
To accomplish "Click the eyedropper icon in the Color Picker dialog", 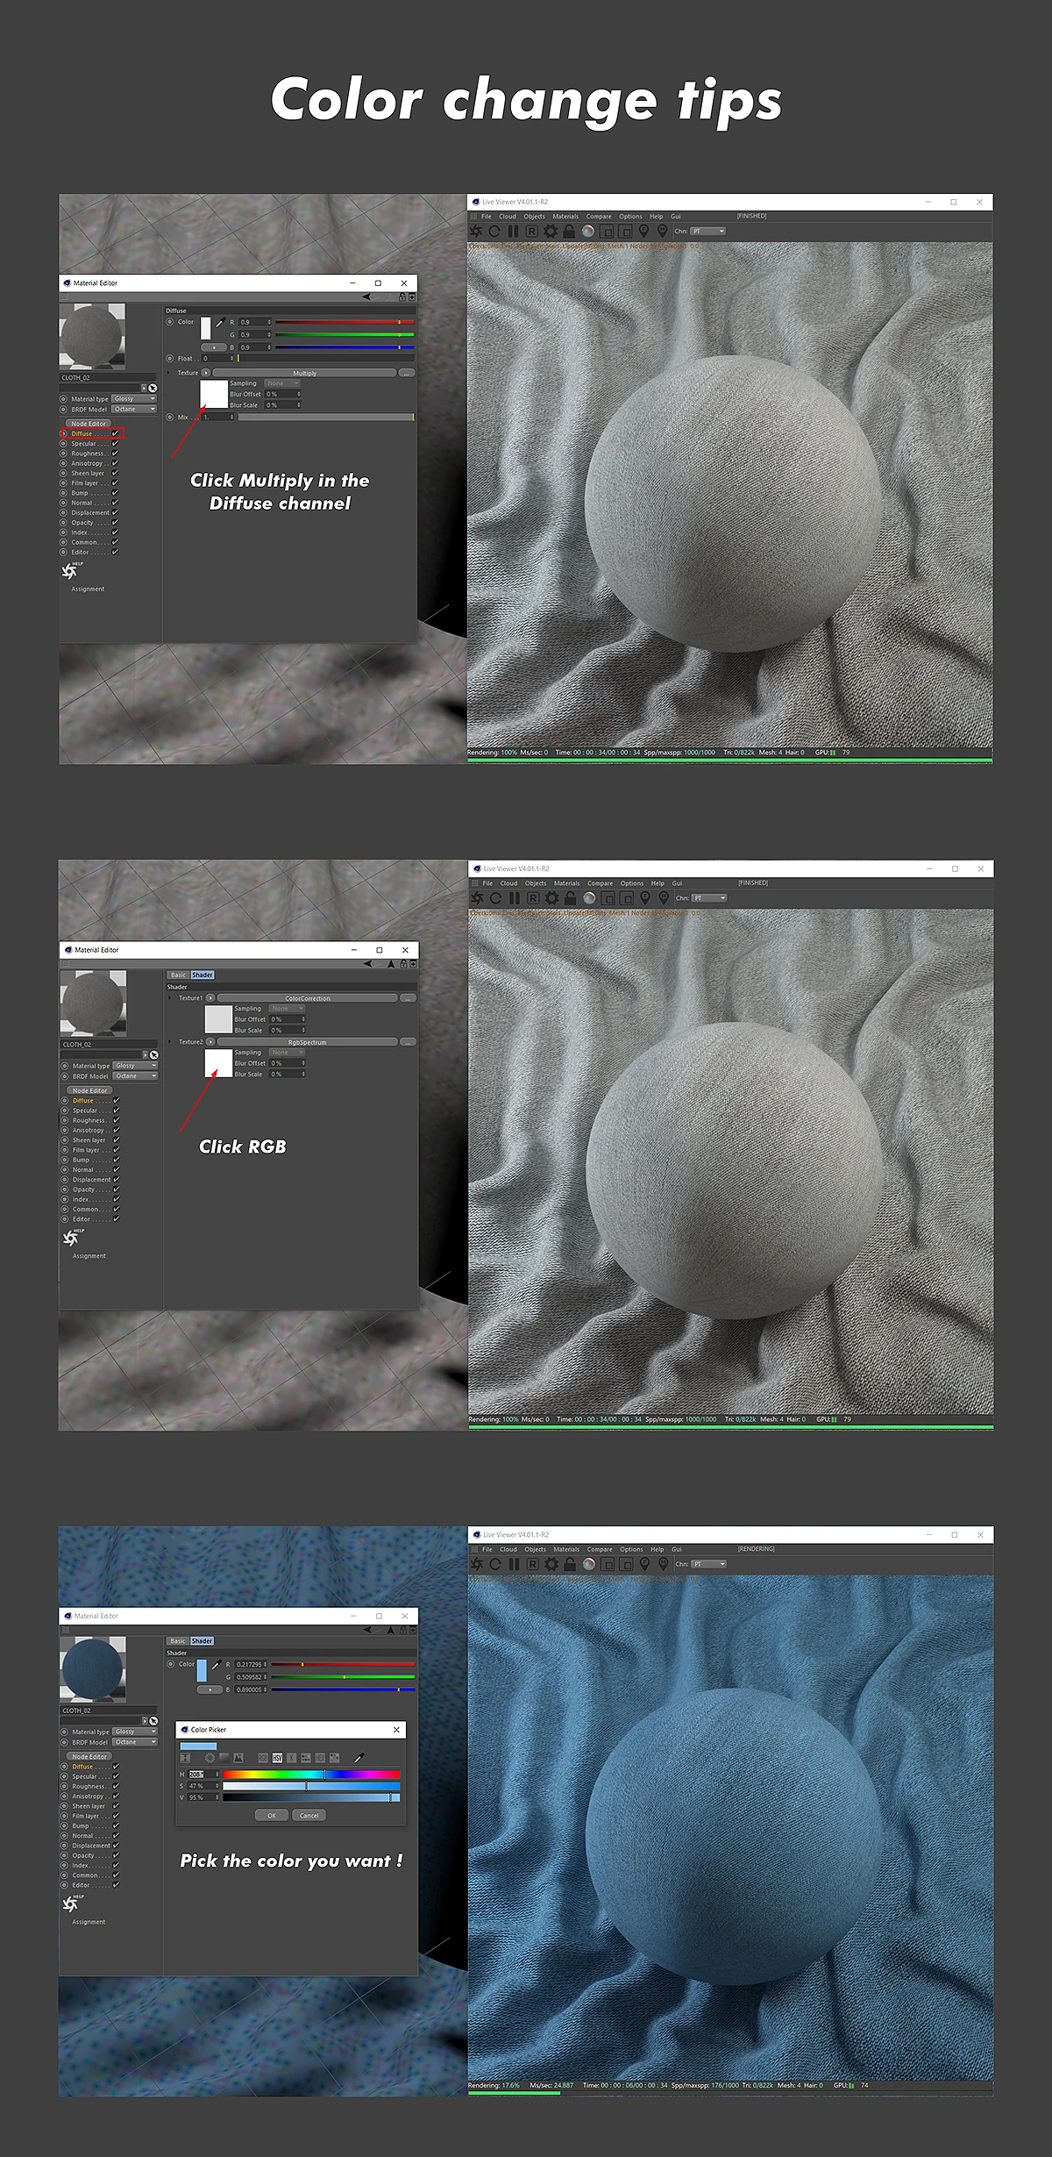I will (x=359, y=1758).
